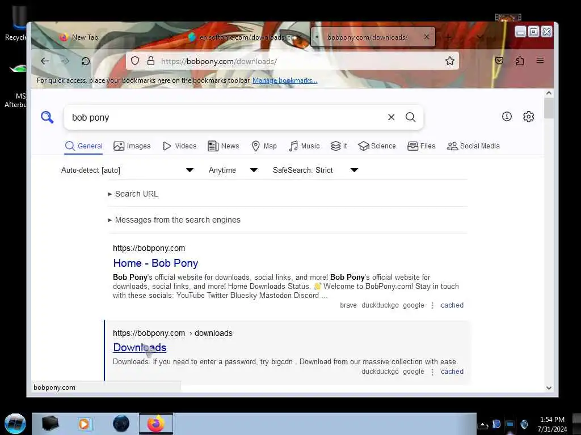581x435 pixels.
Task: Click the browser address bar URL
Action: pyautogui.click(x=219, y=61)
